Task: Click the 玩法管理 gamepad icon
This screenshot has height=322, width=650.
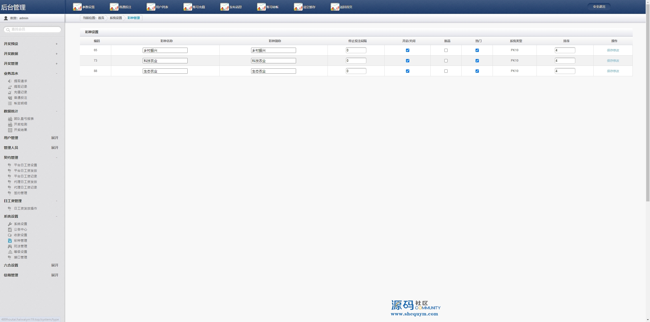Action: pyautogui.click(x=10, y=246)
